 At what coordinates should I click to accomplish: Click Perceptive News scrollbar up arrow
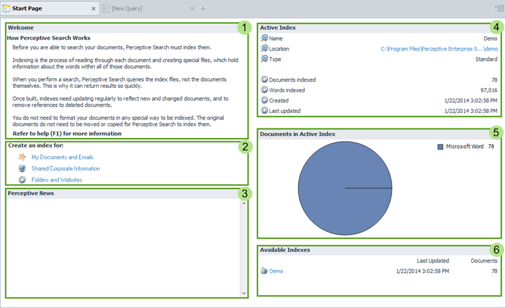point(244,203)
